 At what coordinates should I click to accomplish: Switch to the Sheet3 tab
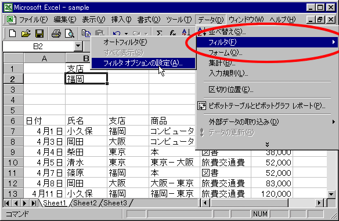coord(116,203)
